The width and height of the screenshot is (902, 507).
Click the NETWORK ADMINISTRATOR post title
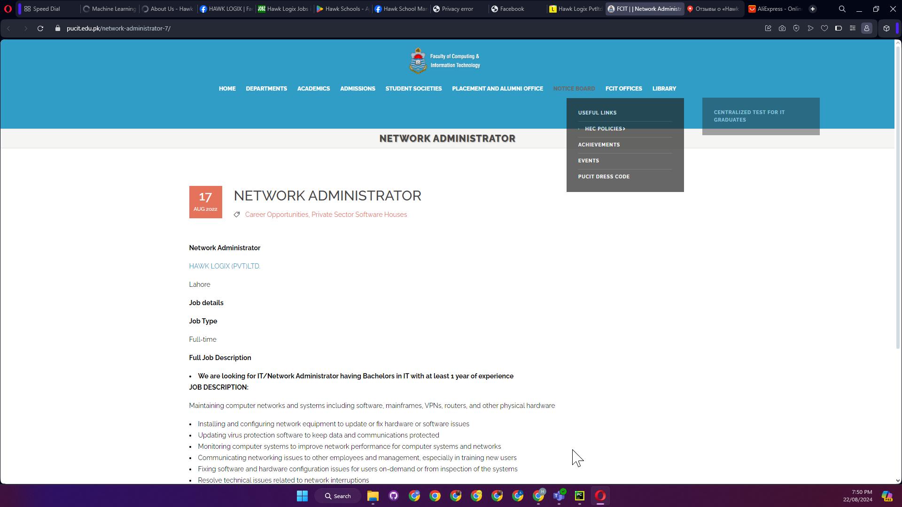pyautogui.click(x=327, y=196)
